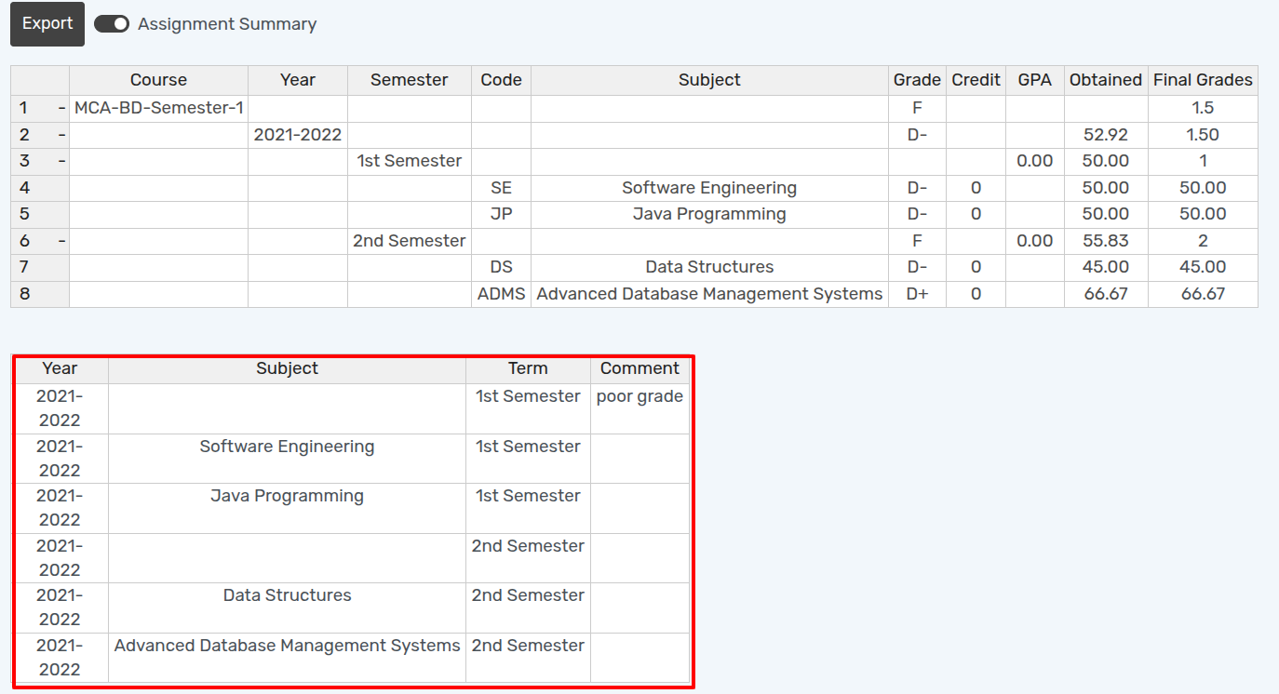Click Data Structures in row 7
Image resolution: width=1279 pixels, height=694 pixels.
(x=709, y=267)
